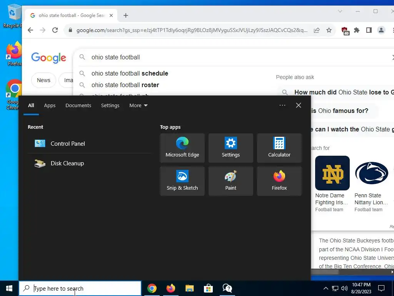The height and width of the screenshot is (296, 394).
Task: Open the Chrome side panel icon
Action: point(369,30)
